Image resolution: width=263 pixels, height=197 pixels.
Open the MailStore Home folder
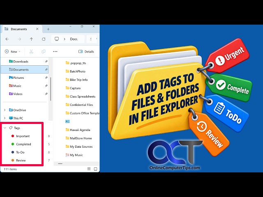[78, 138]
